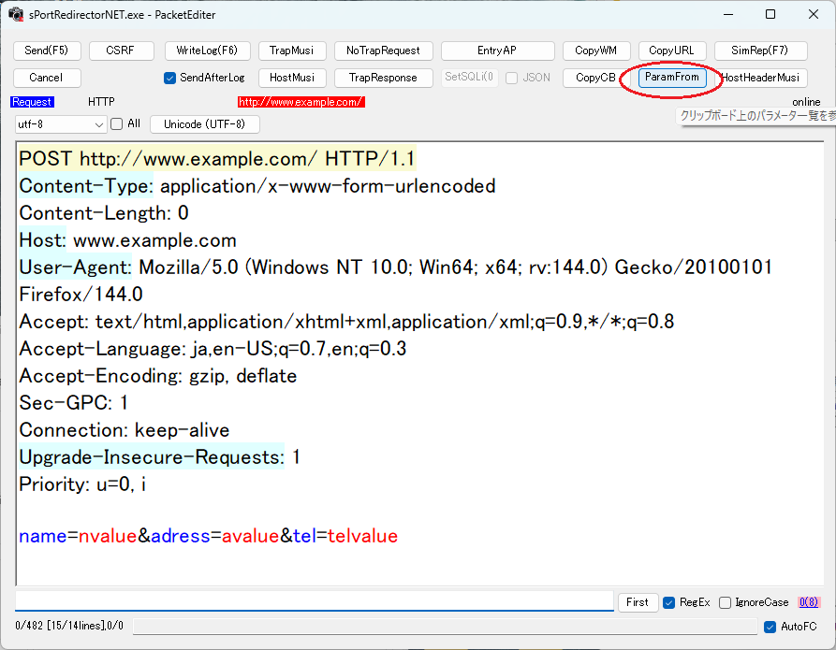Screen dimensions: 836x650
Task: Click the Content-Type header line
Action: tap(257, 186)
